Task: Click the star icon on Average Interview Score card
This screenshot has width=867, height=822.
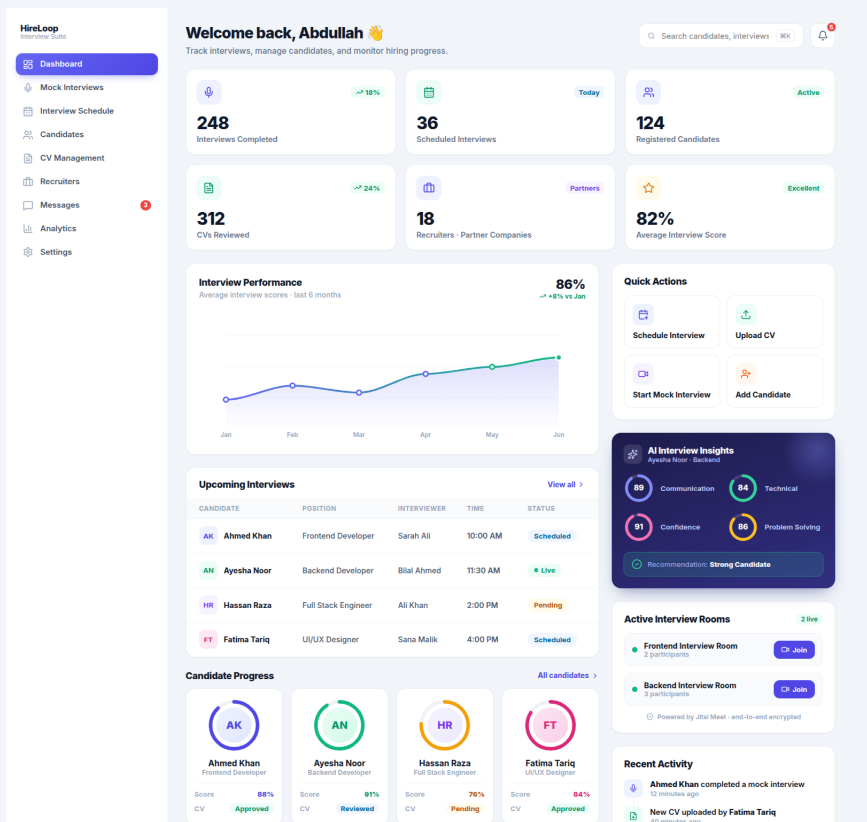Action: 648,188
